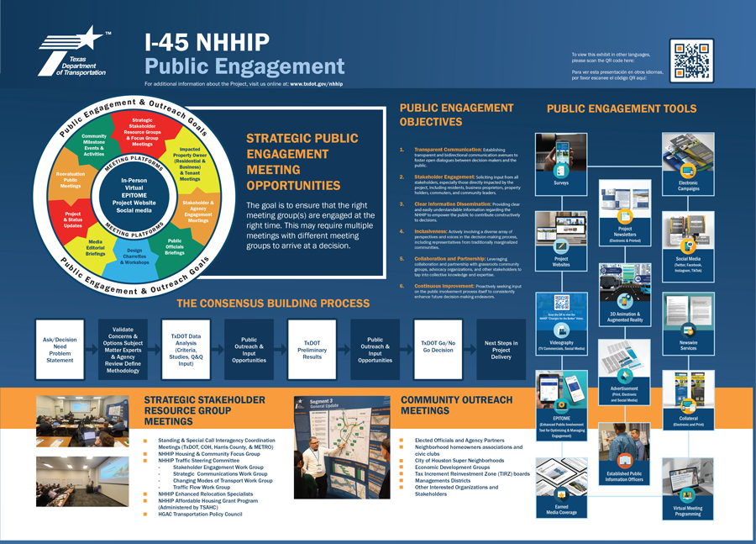
Task: Click the QR code in the header
Action: click(691, 61)
